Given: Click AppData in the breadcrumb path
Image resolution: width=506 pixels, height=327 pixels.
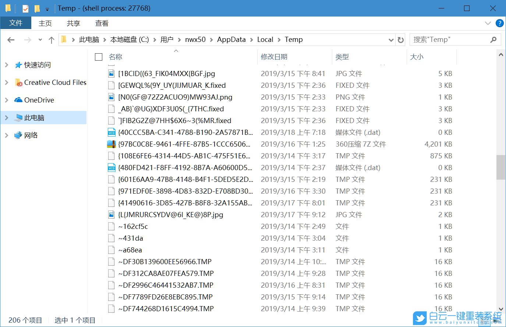Looking at the screenshot, I should pos(231,39).
